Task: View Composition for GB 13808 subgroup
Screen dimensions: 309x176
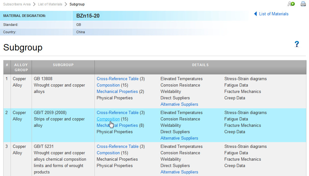Action: [x=108, y=85]
